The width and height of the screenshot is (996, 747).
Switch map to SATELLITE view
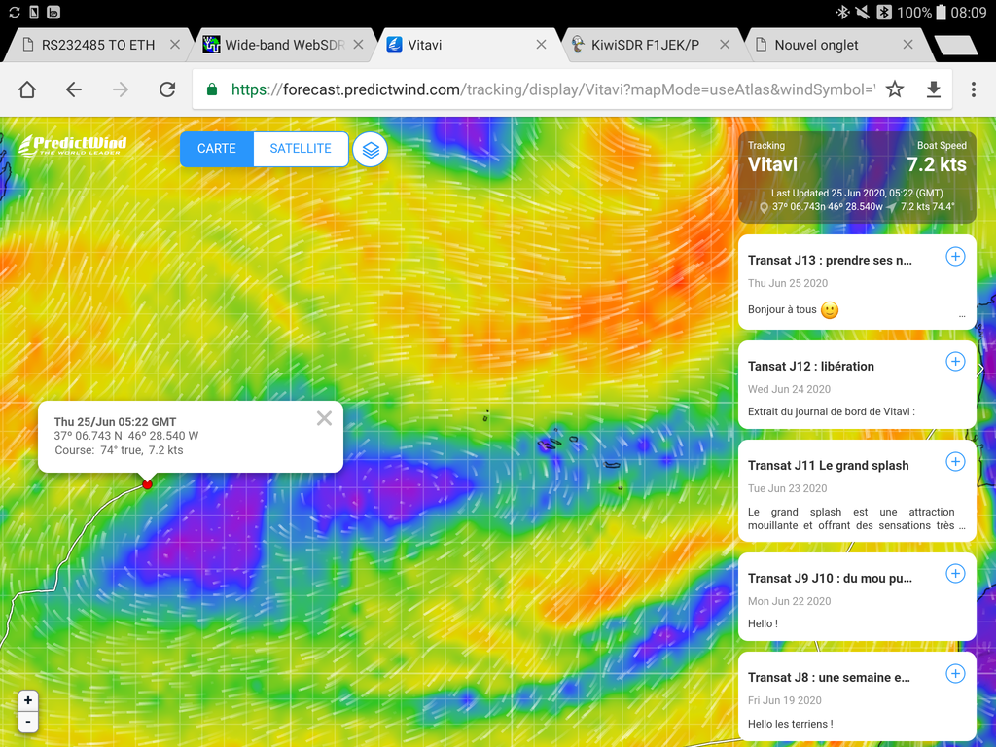coord(301,149)
